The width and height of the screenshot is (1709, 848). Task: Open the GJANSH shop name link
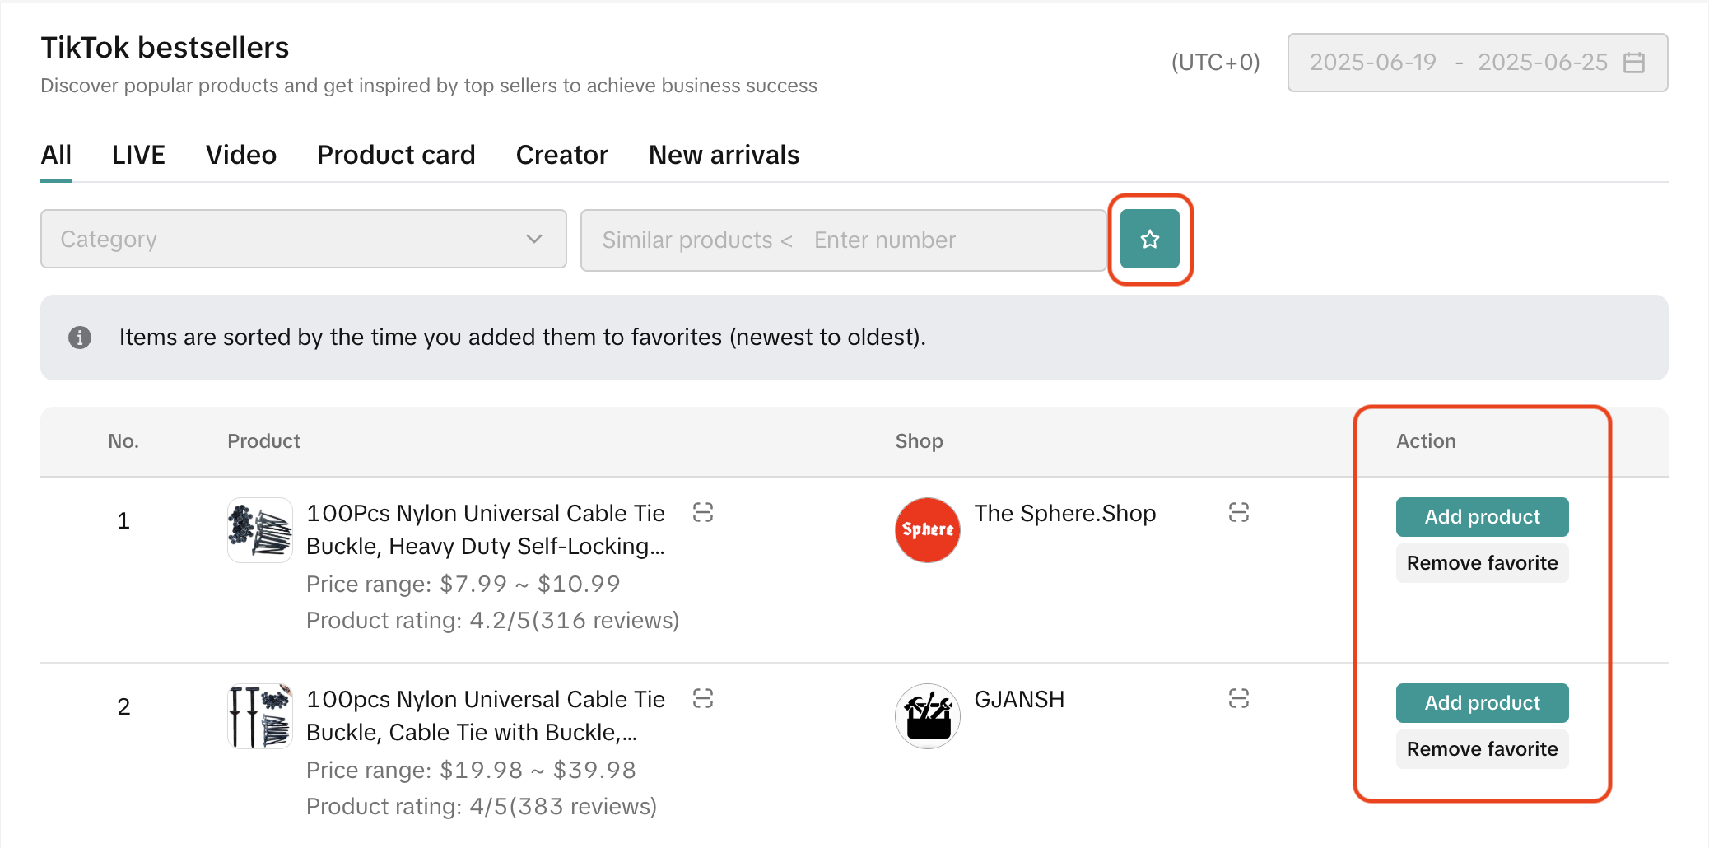[x=1019, y=700]
